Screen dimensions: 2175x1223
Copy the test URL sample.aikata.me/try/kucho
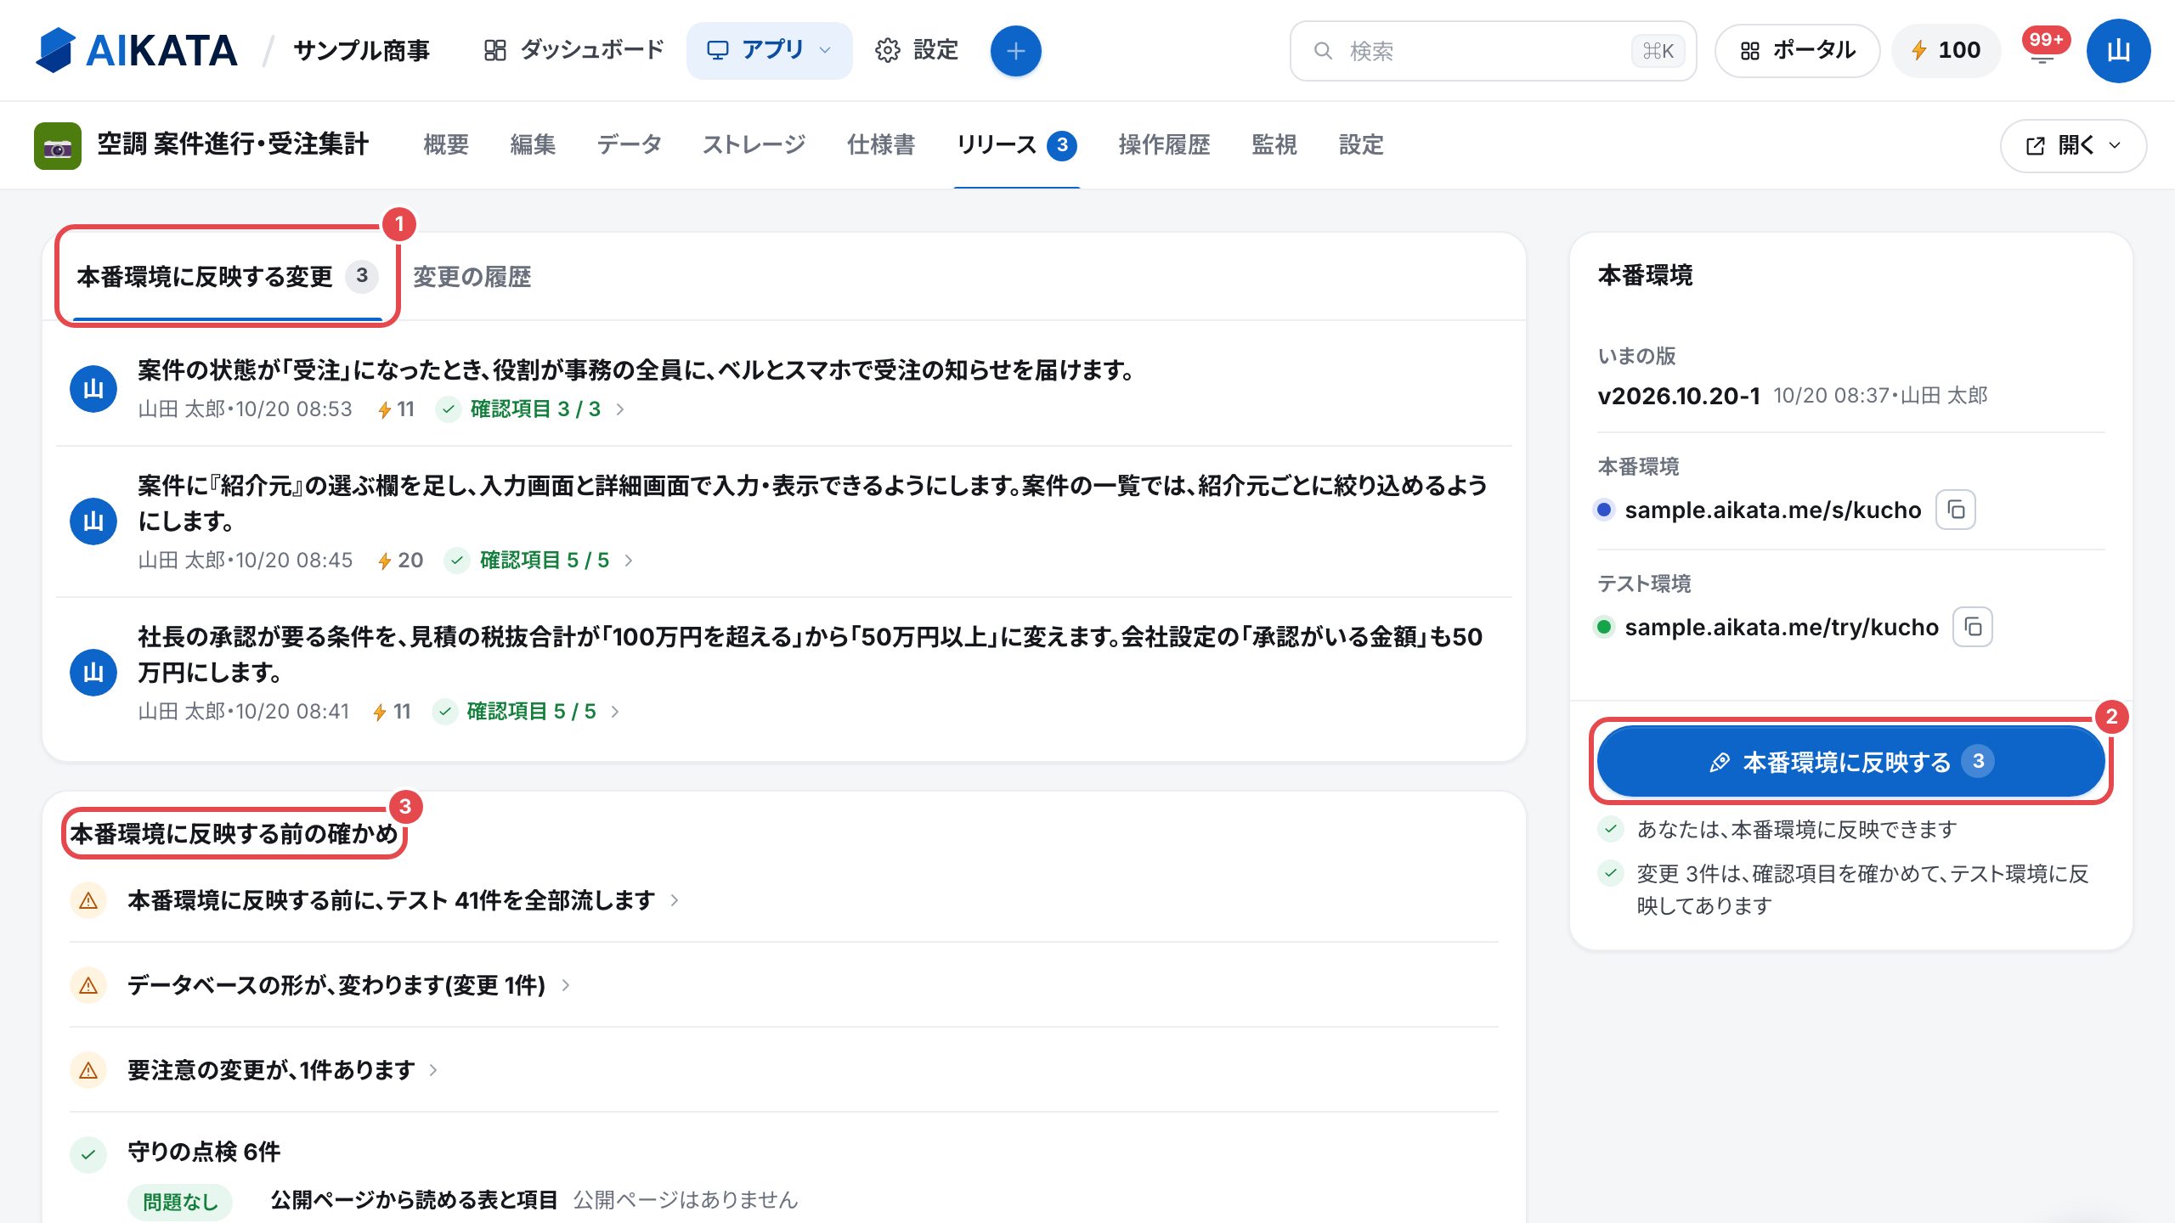pyautogui.click(x=1973, y=627)
